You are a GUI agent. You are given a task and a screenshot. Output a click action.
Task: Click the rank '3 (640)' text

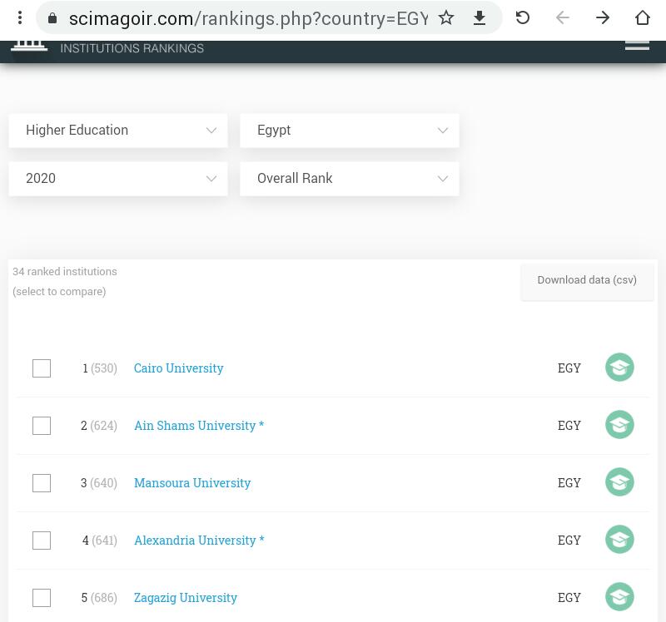point(98,483)
